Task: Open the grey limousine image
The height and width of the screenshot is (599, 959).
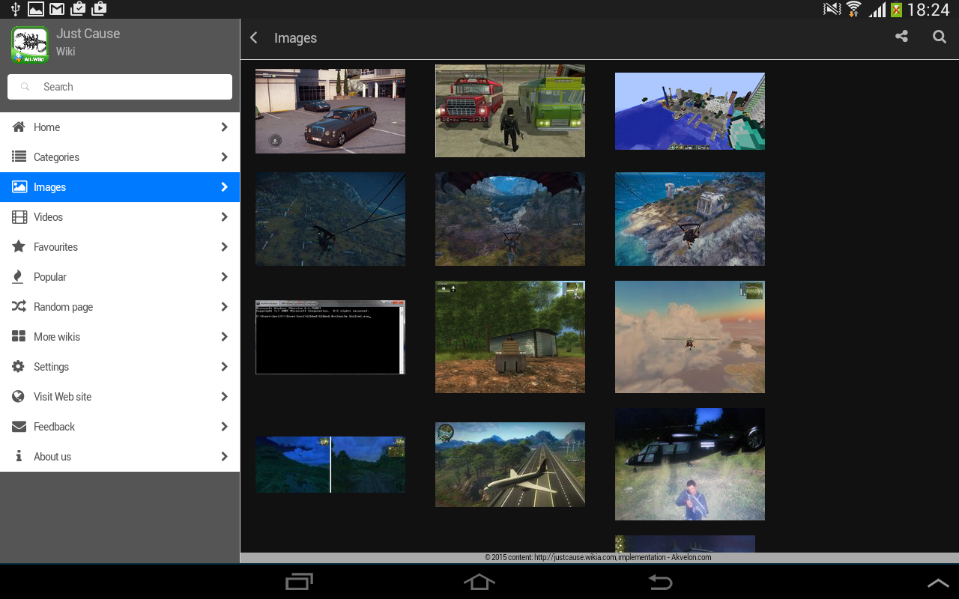Action: click(x=330, y=111)
